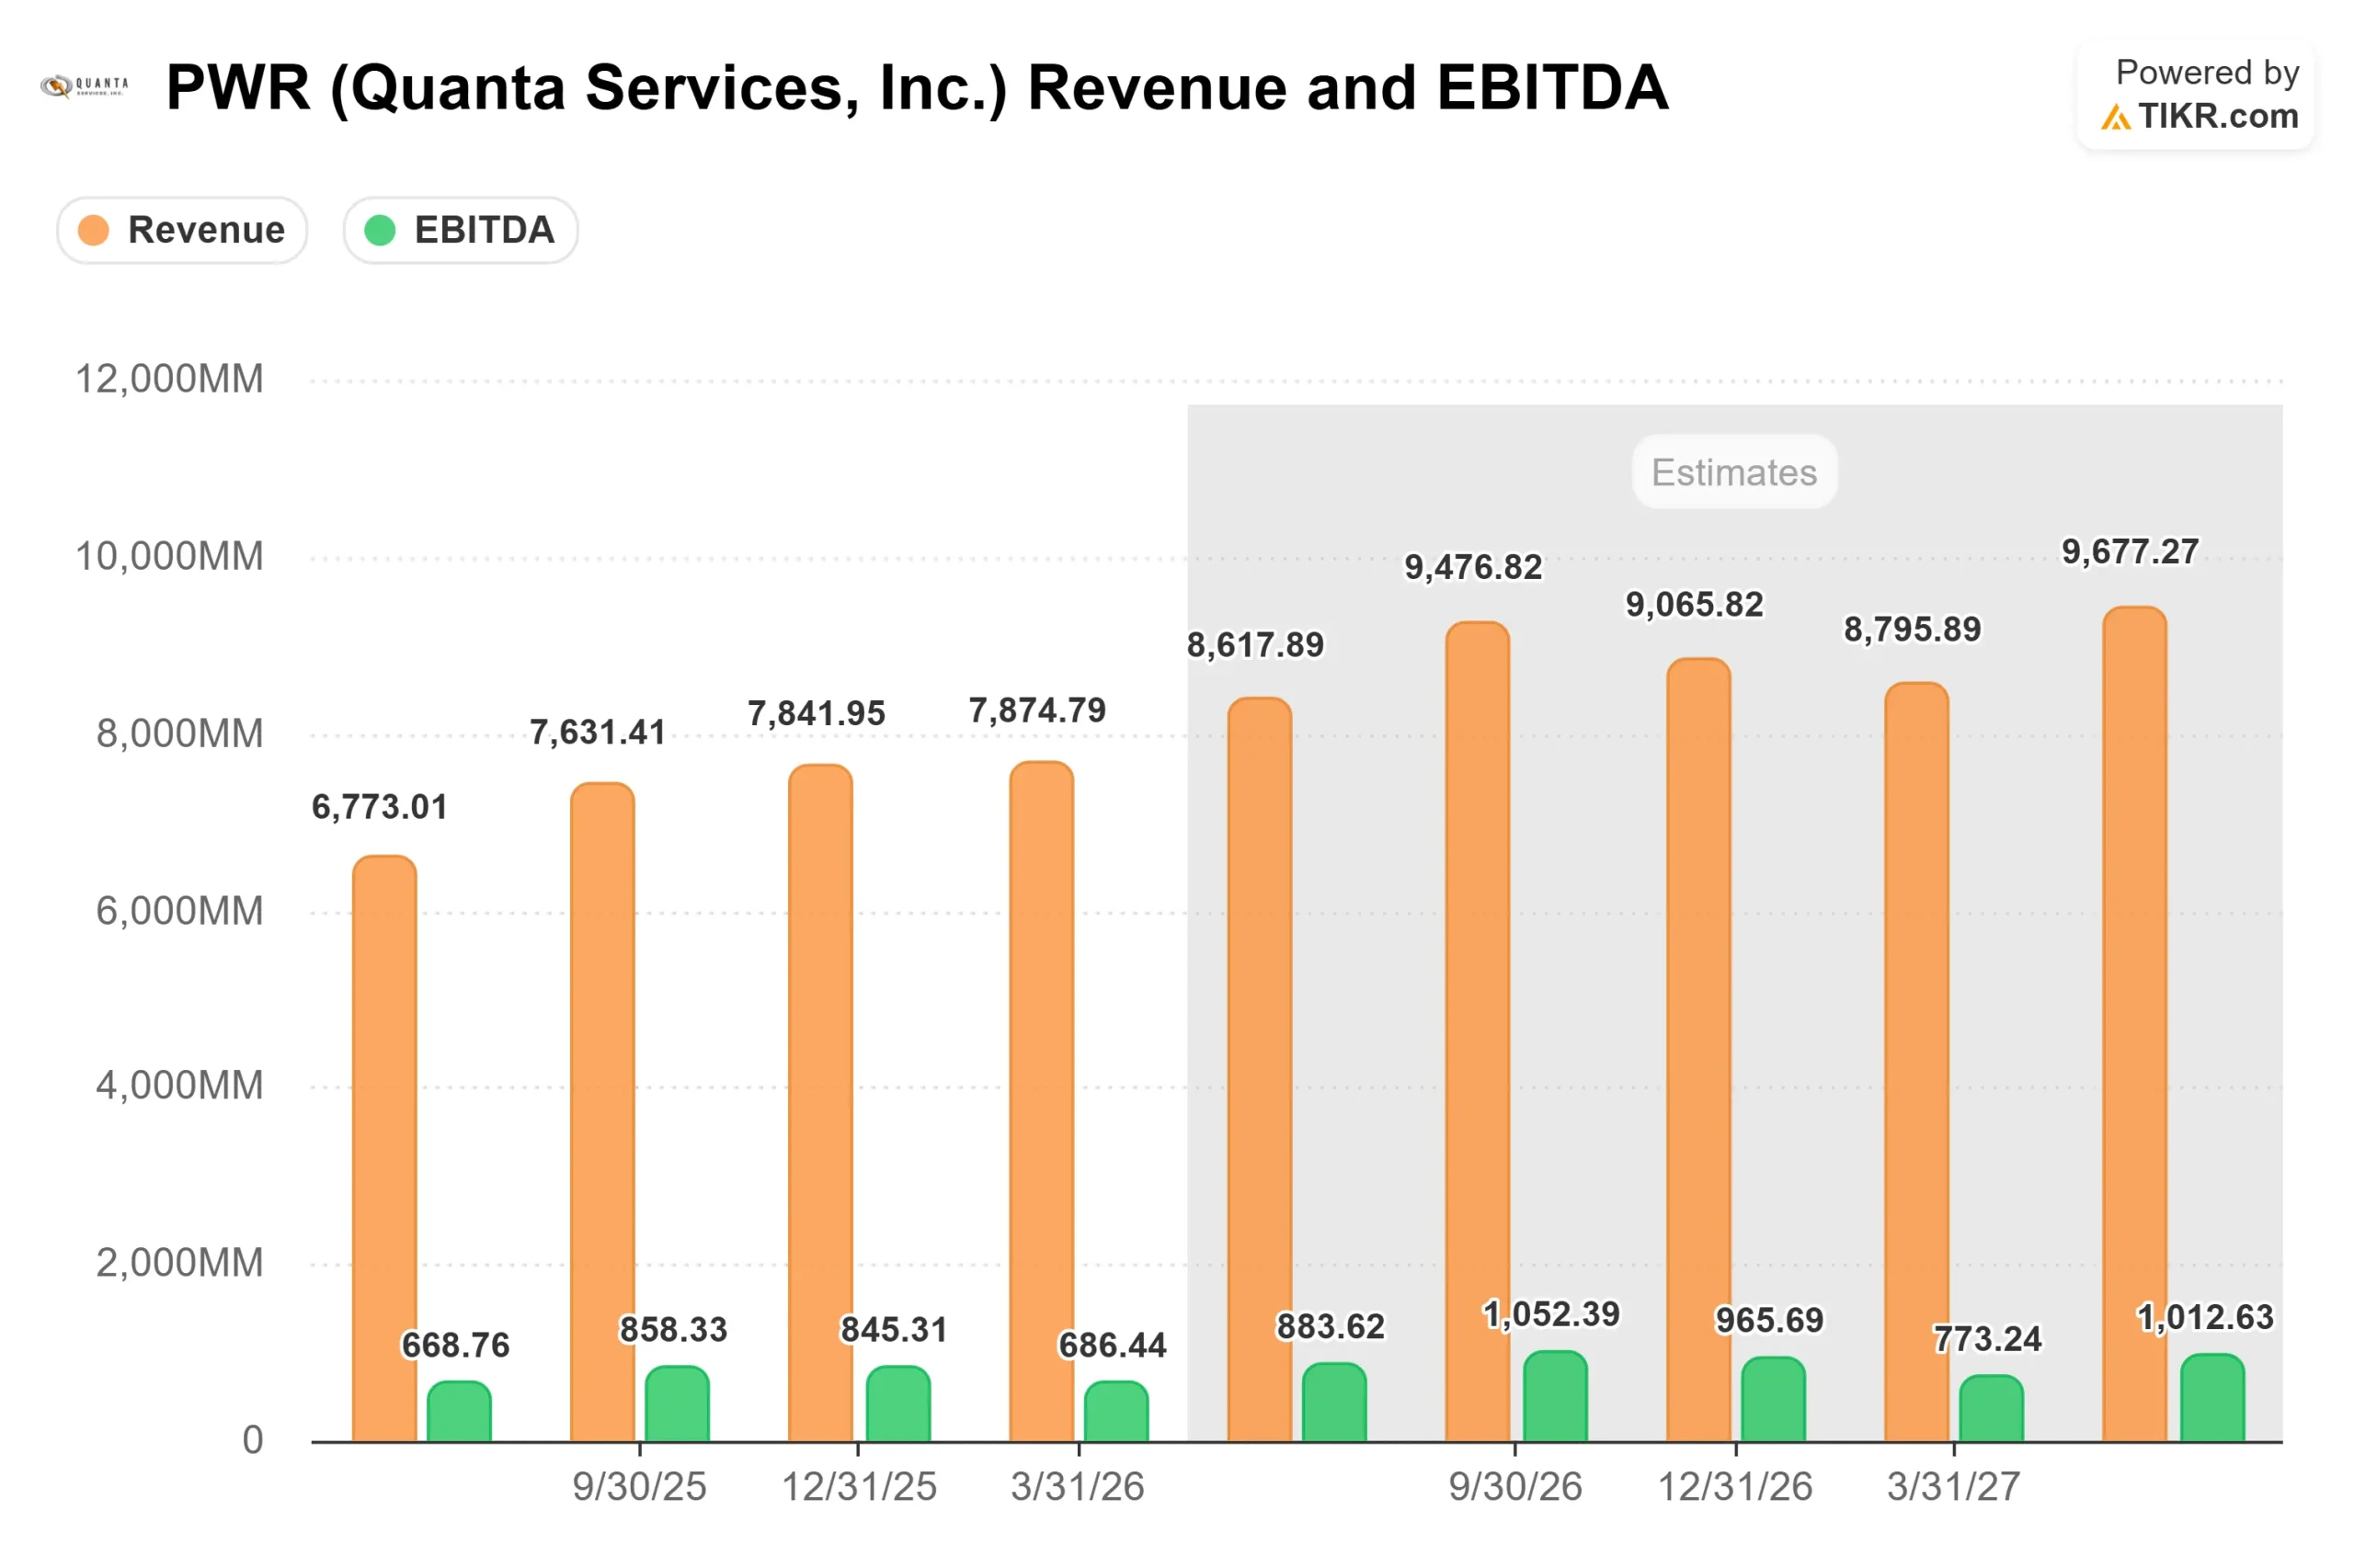This screenshot has width=2354, height=1568.
Task: Click the Quanta Services logo icon
Action: tap(84, 87)
